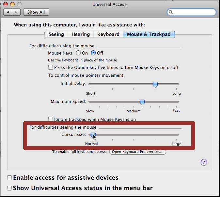
Task: Go forward with the right arrow button
Action: (16, 12)
